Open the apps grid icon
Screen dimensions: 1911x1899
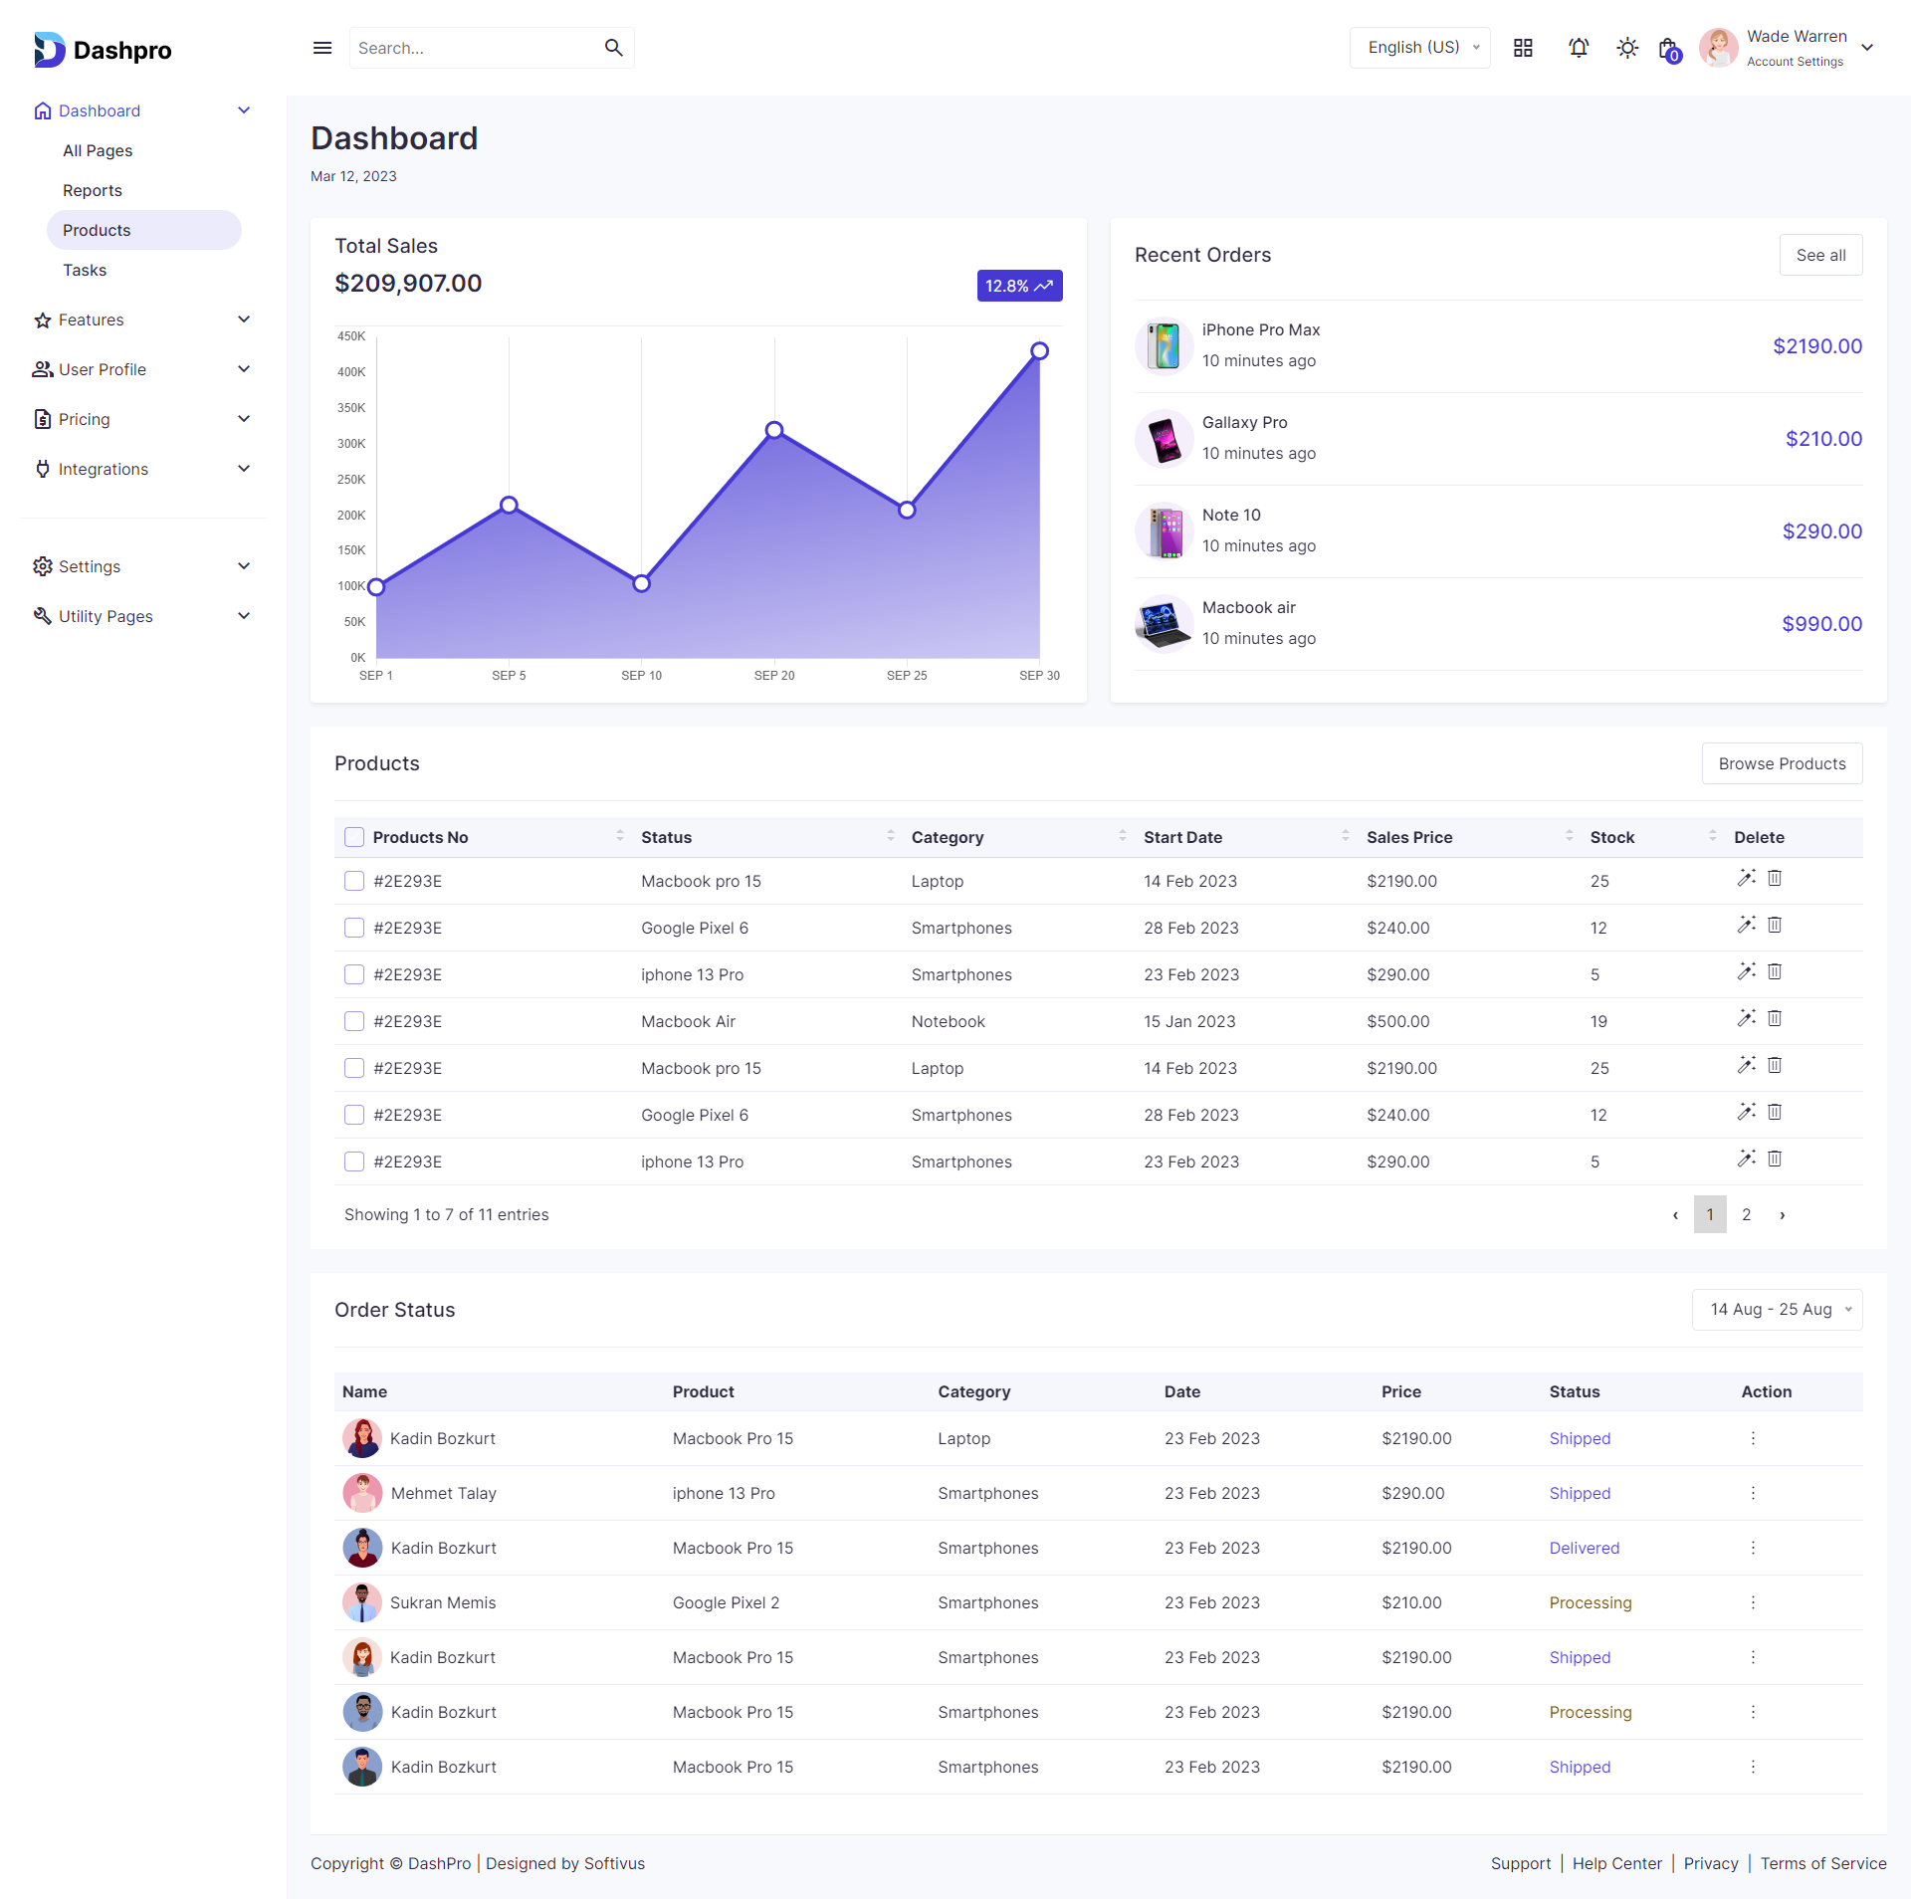click(x=1523, y=48)
